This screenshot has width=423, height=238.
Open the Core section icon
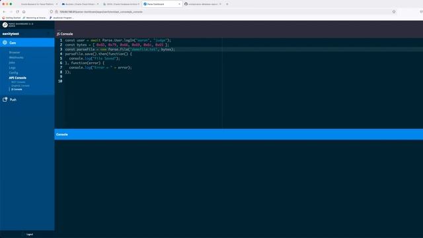(x=5, y=42)
